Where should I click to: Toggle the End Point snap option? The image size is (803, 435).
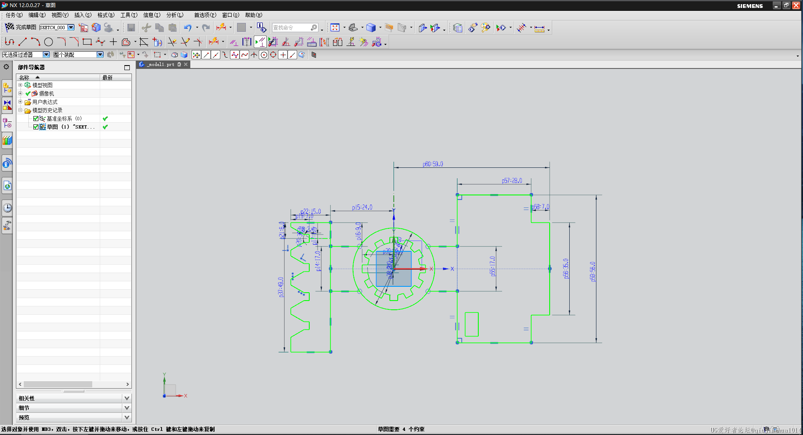206,55
